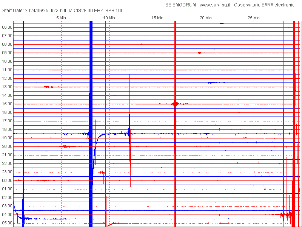Click the 'Start Date: 2024/06/25 05:30:00' label
Image resolution: width=302 pixels, height=227 pixels.
(35, 11)
